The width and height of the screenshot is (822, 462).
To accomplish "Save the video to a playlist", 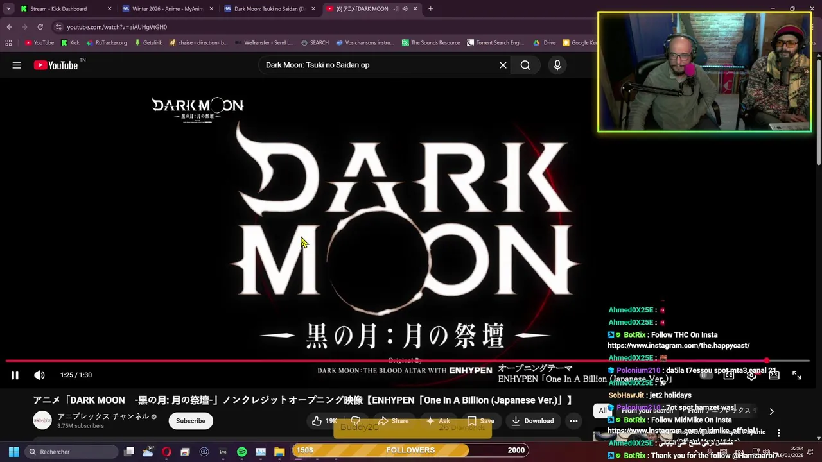I will pyautogui.click(x=480, y=421).
